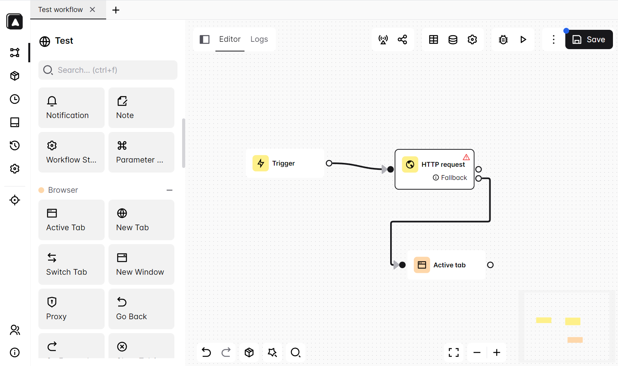Viewport: 618px width, 366px height.
Task: Open the workflow data table icon
Action: 434,39
